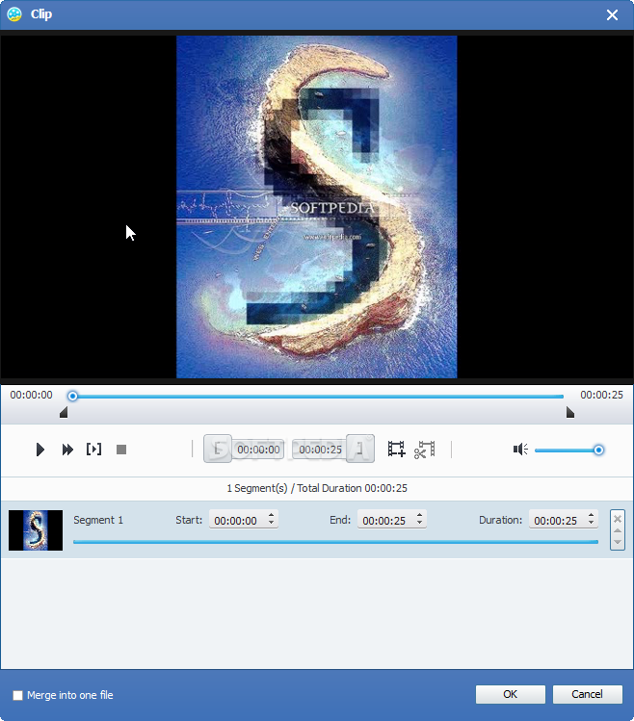Click the right trim marker on timeline
This screenshot has height=721, width=634.
pos(570,412)
